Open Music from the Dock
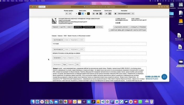The width and height of the screenshot is (184, 105). [70, 102]
